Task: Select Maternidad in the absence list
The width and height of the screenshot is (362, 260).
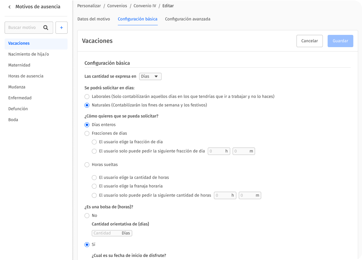Action: pos(19,65)
